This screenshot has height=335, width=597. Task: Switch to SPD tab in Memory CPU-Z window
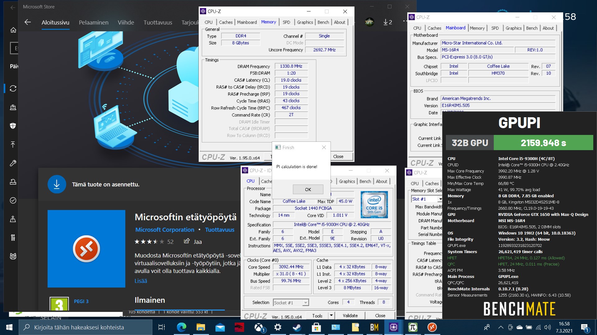click(286, 22)
